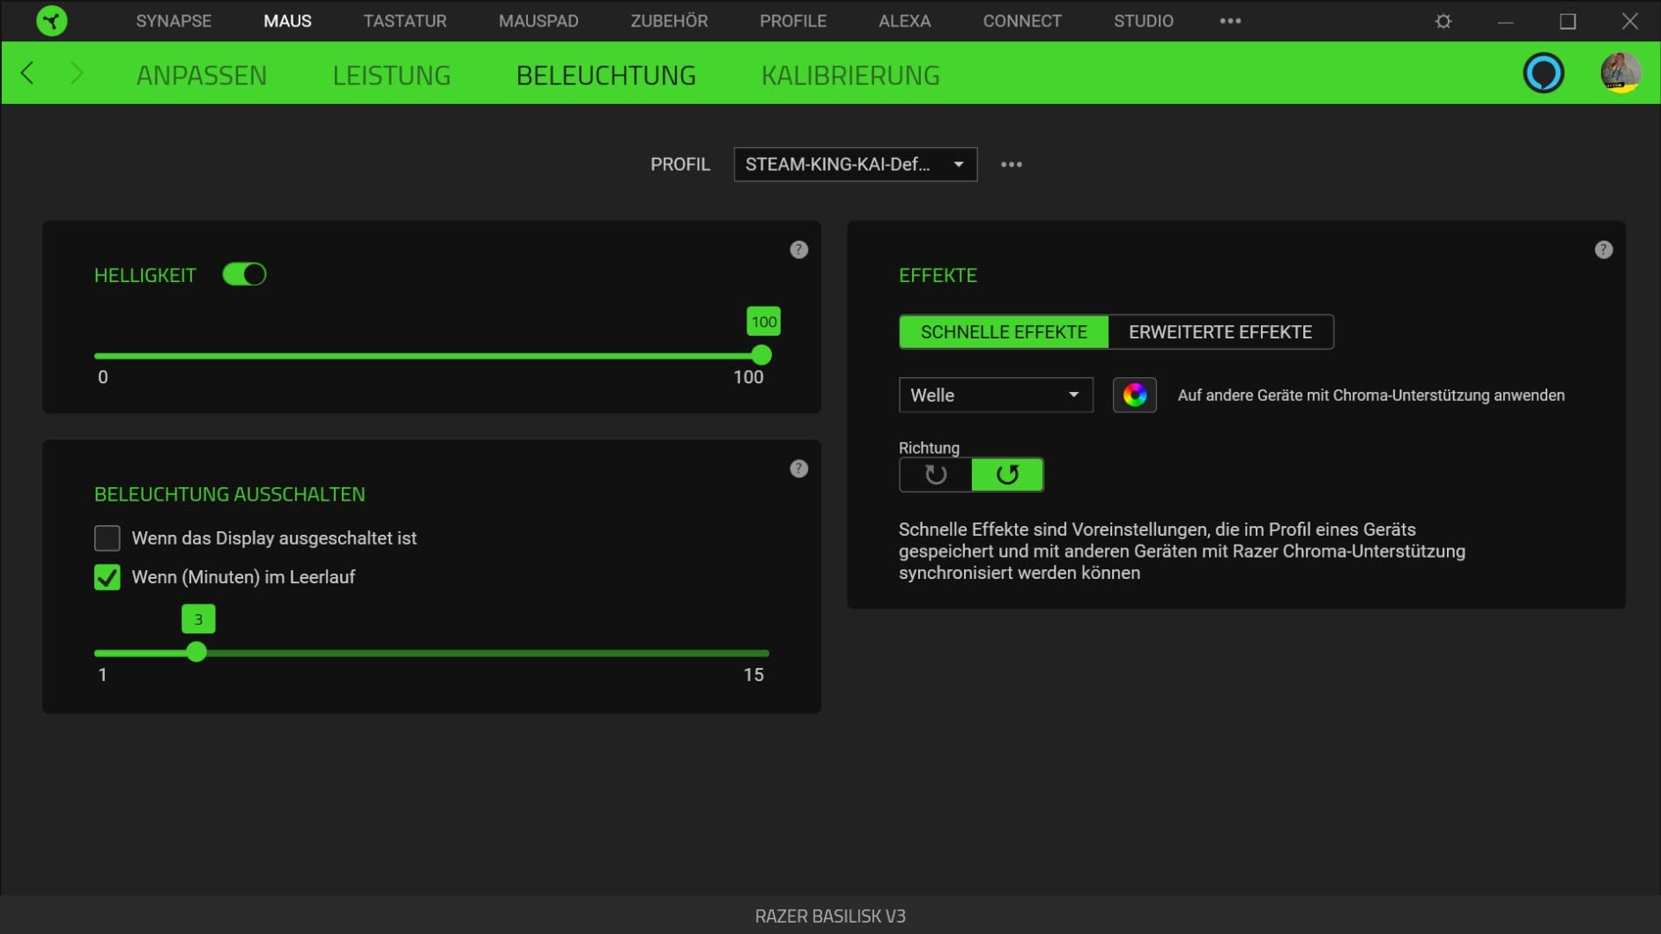
Task: Select the Beleuchtung subtab
Action: [x=606, y=75]
